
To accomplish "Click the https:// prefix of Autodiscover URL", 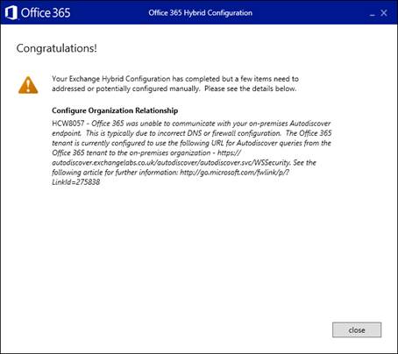I will pos(229,152).
